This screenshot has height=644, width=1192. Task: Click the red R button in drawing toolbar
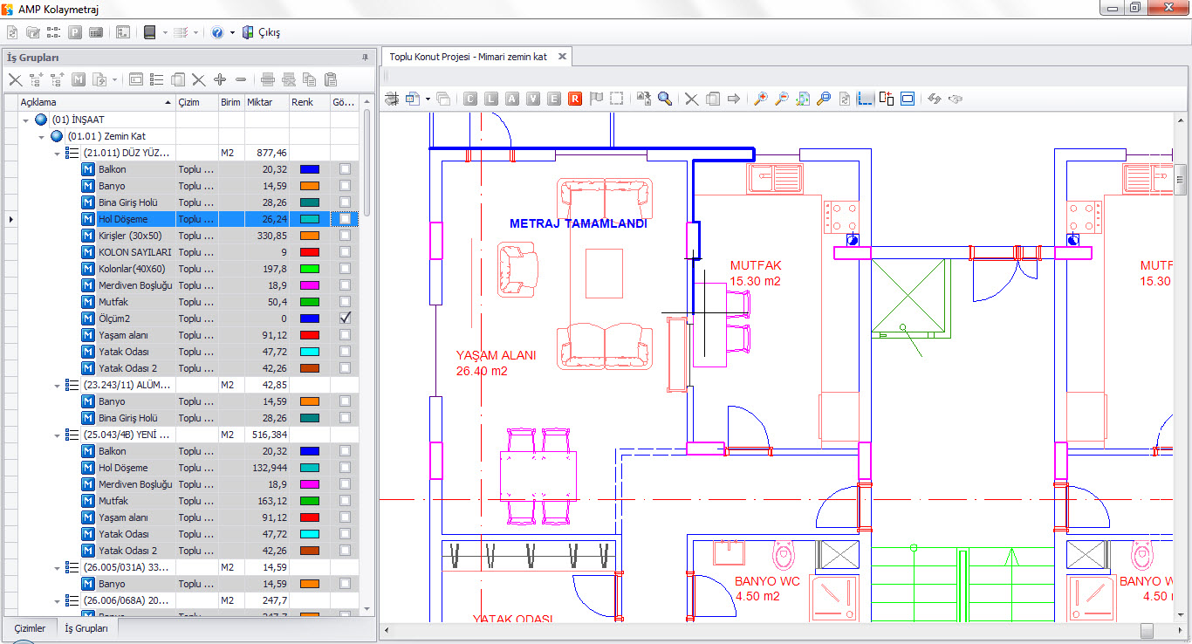coord(575,99)
